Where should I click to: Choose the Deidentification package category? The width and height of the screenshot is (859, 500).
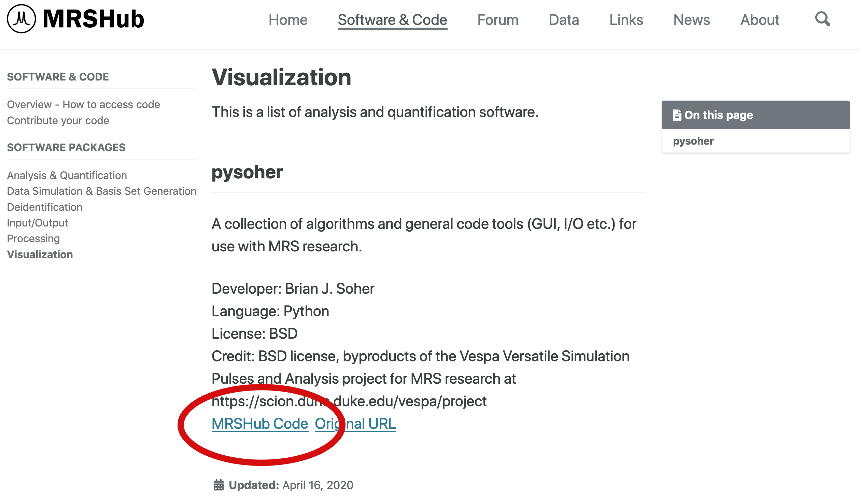tap(45, 207)
